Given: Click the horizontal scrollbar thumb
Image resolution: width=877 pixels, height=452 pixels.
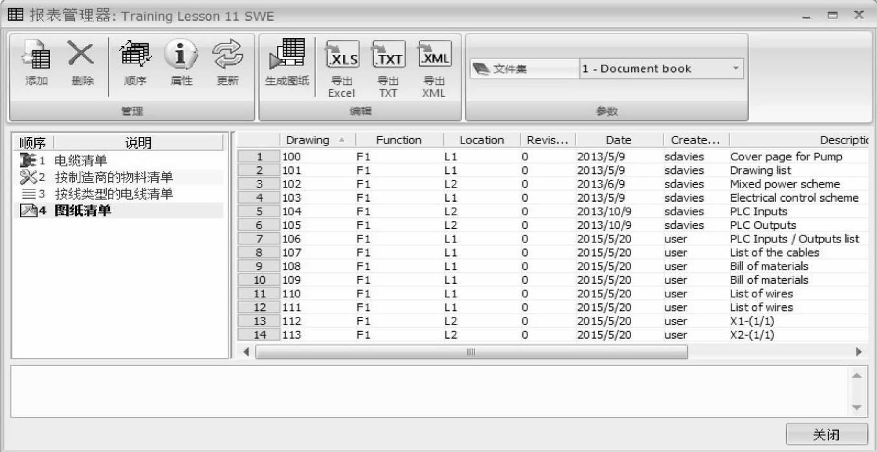Looking at the screenshot, I should [471, 352].
